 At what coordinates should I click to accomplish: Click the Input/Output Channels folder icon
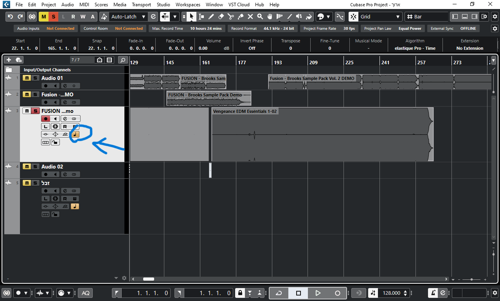[9, 70]
